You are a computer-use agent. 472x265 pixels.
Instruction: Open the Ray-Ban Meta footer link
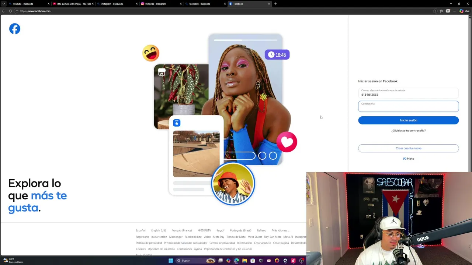coord(273,237)
